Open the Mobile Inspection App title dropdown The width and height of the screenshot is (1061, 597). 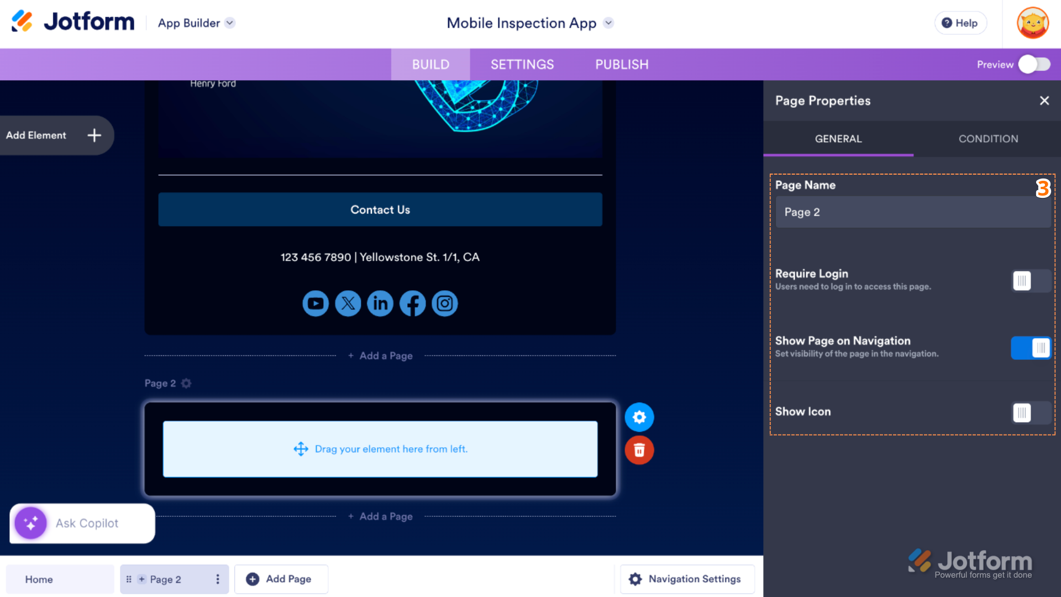[608, 23]
